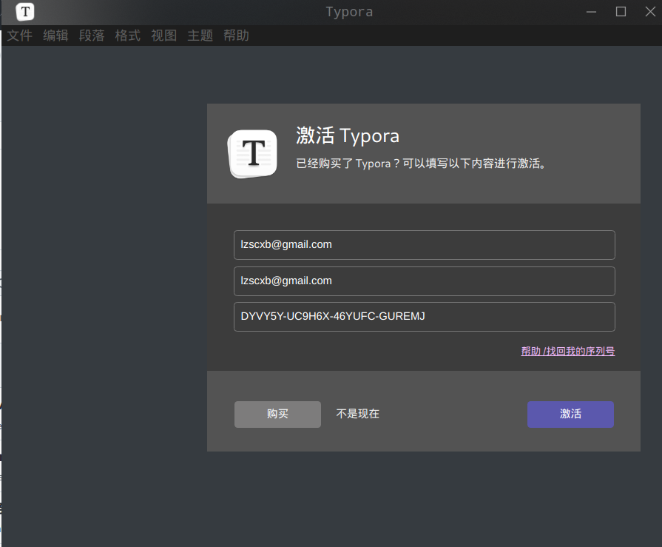
Task: Close the Typora window
Action: 650,12
